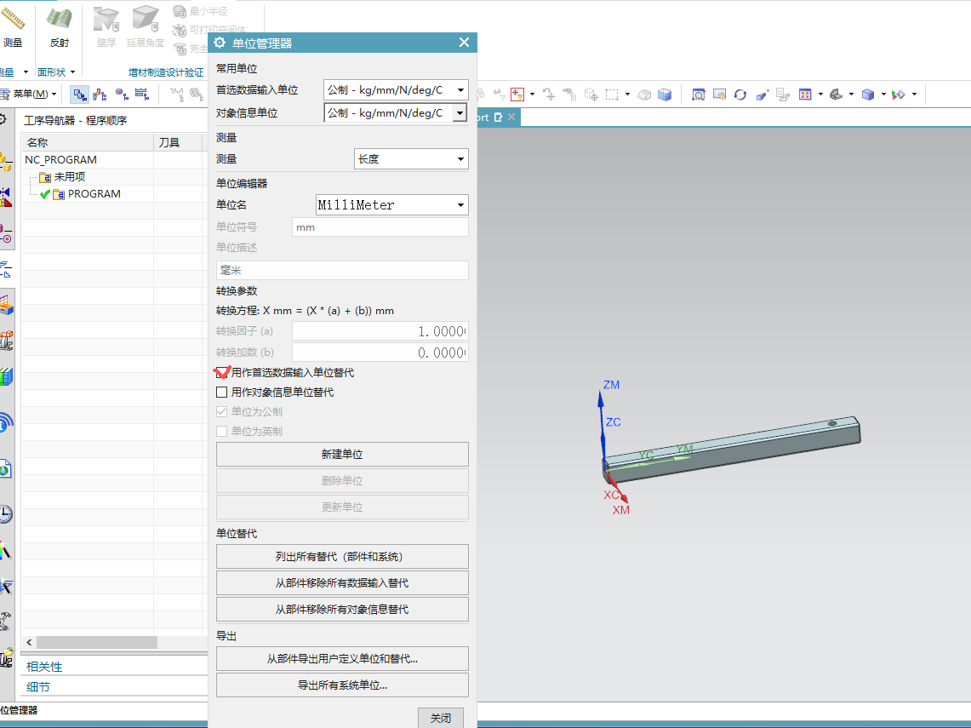Open the color palette sidebar icon
The height and width of the screenshot is (728, 971).
[x=6, y=550]
